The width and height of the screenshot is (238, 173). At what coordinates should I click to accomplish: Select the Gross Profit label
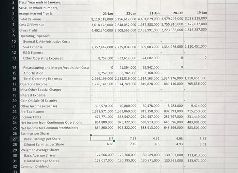(28, 30)
